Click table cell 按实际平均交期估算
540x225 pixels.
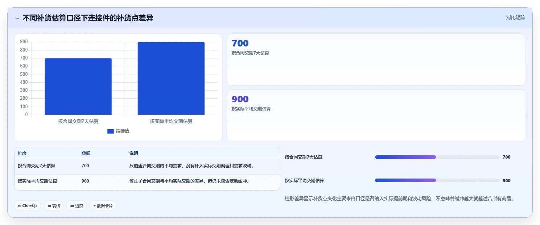37,181
